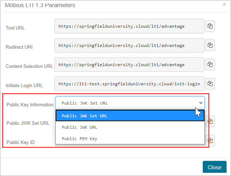Copy the Content Selection URL value
This screenshot has height=176, width=231.
tap(210, 65)
